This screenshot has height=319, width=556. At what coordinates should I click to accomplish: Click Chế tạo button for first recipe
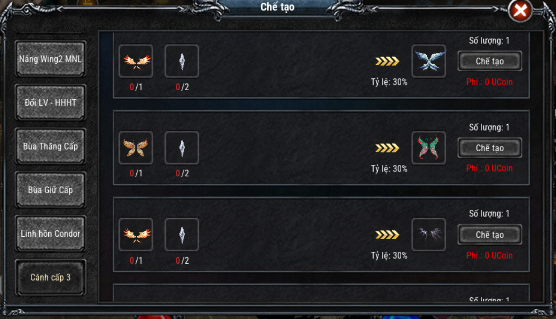click(x=490, y=61)
